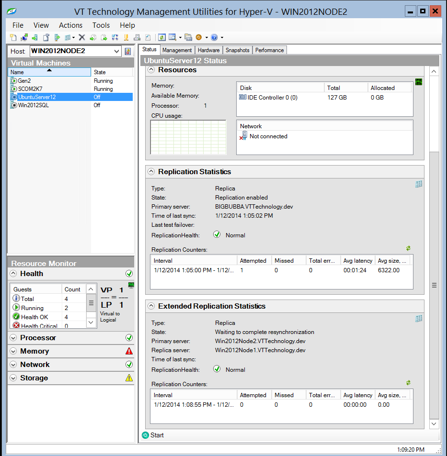The image size is (447, 456).
Task: Switch to the Snapshots tab
Action: pos(237,50)
